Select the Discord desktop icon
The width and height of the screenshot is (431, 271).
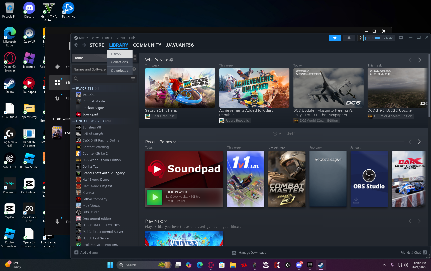pos(29,10)
